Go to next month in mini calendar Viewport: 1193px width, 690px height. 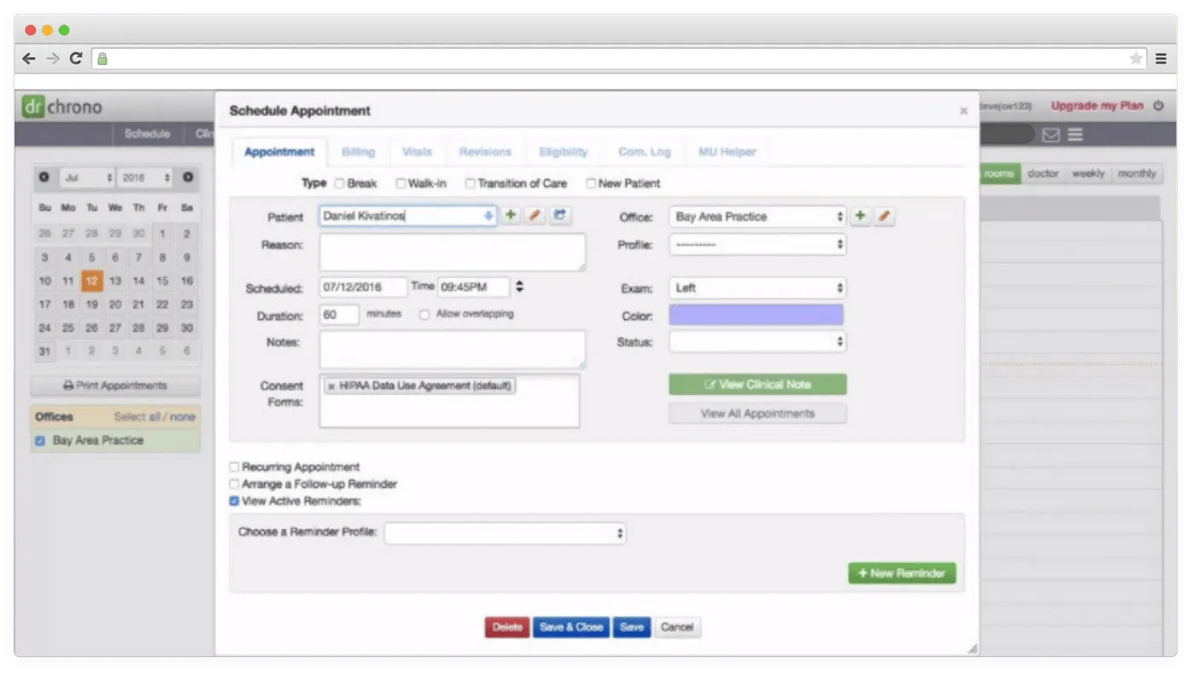click(x=187, y=177)
